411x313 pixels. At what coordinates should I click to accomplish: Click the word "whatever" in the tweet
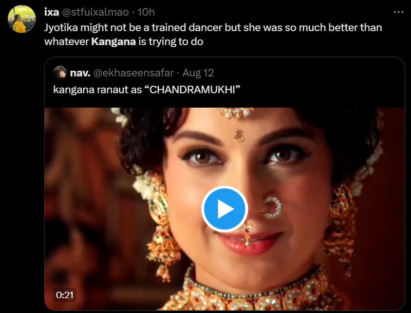coord(66,42)
